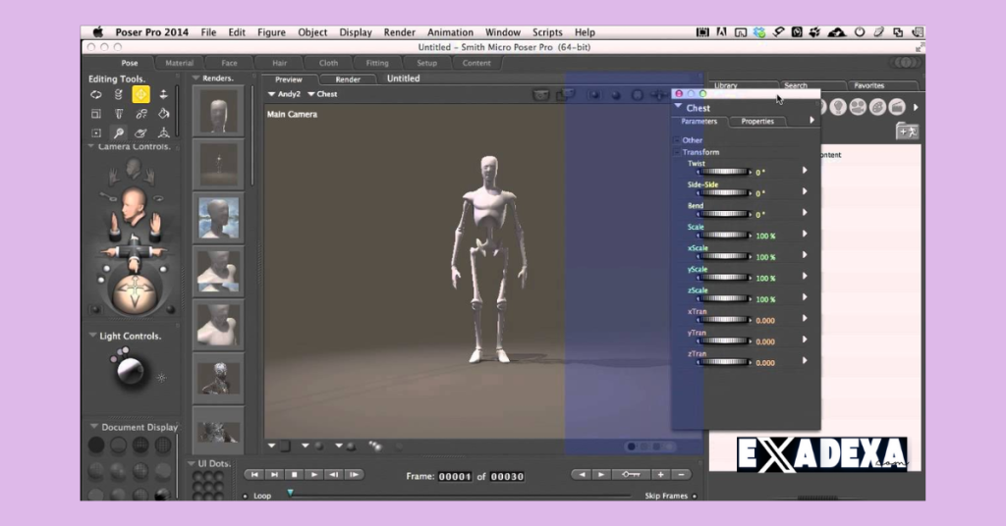
Task: Choose the Wireframe document display style
Action: pos(140,445)
